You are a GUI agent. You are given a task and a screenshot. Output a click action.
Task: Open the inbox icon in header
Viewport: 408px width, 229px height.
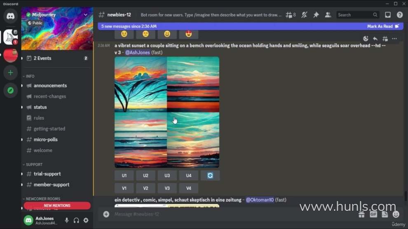(x=388, y=15)
